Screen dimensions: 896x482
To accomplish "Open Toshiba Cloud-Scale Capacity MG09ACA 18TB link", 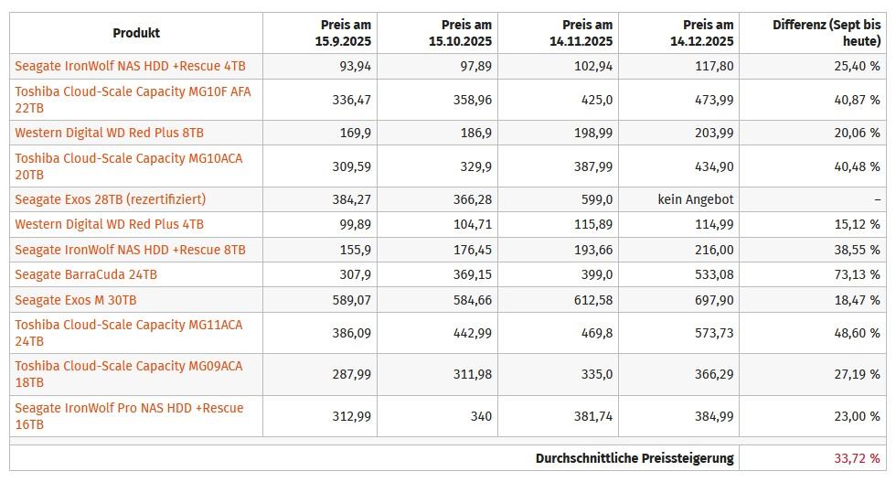I will (128, 374).
